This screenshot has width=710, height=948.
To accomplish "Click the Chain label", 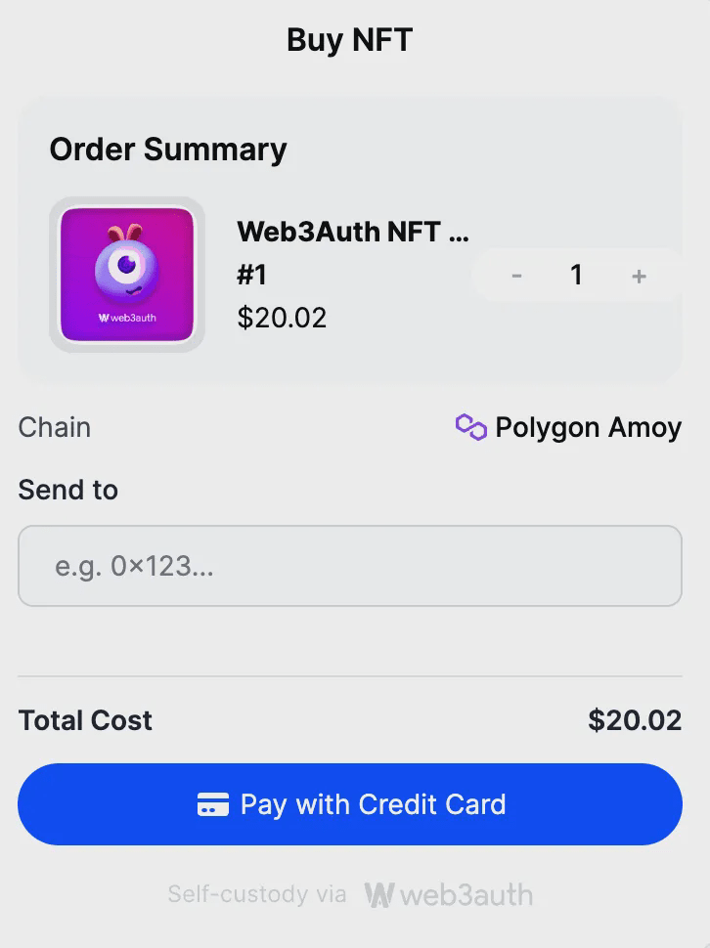I will pyautogui.click(x=55, y=427).
